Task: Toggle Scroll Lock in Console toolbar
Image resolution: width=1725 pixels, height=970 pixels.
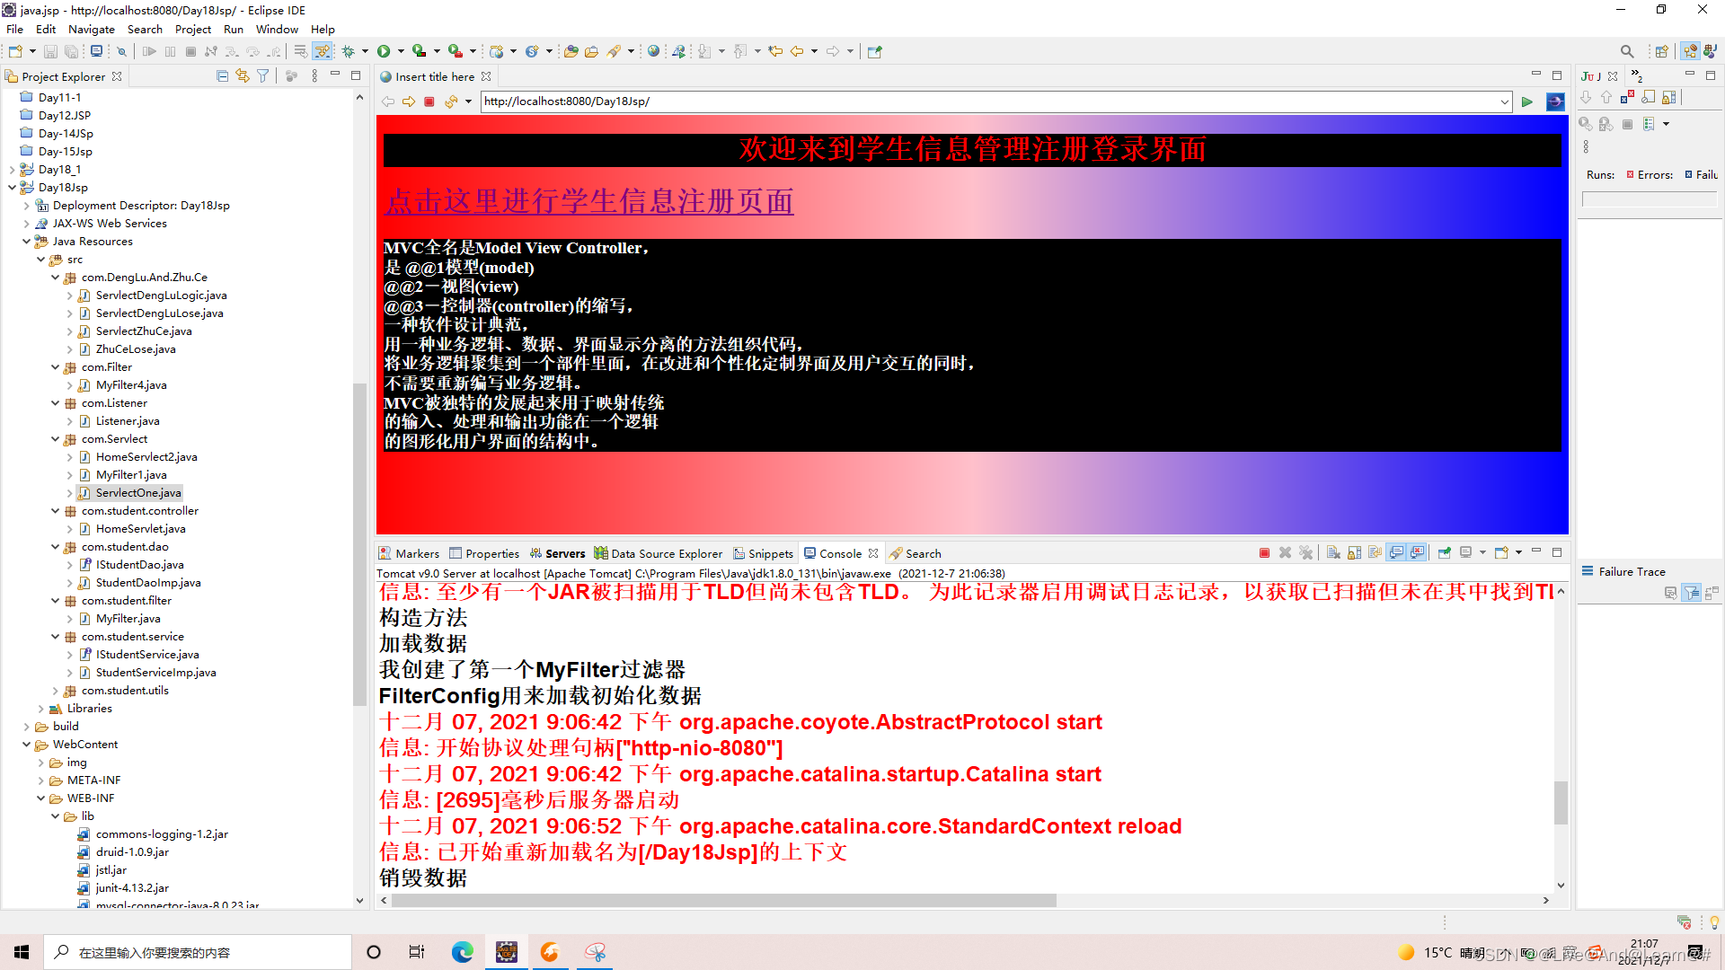Action: pyautogui.click(x=1354, y=553)
